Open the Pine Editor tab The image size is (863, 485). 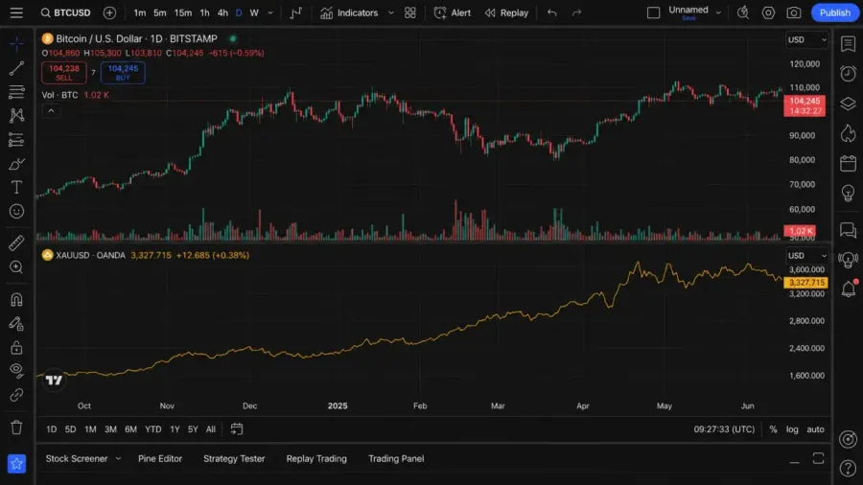pyautogui.click(x=159, y=458)
